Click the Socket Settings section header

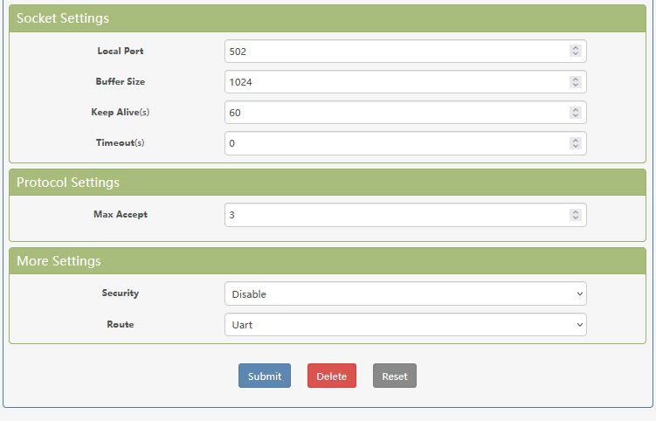tap(328, 18)
